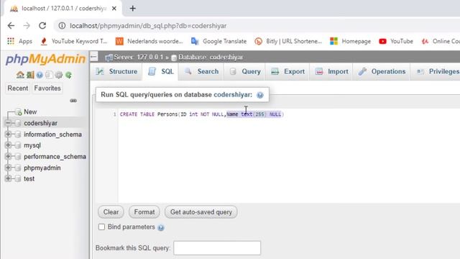Select phpmyadmin database in tree
460x259 pixels.
click(x=42, y=168)
